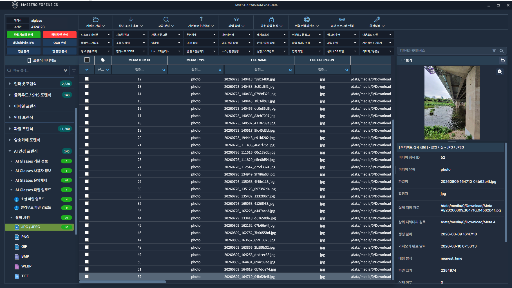Select the JPG / JPEG tree item

point(39,227)
